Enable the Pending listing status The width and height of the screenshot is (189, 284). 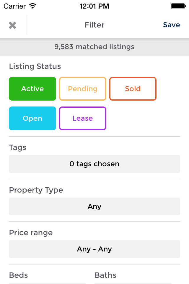click(x=83, y=89)
